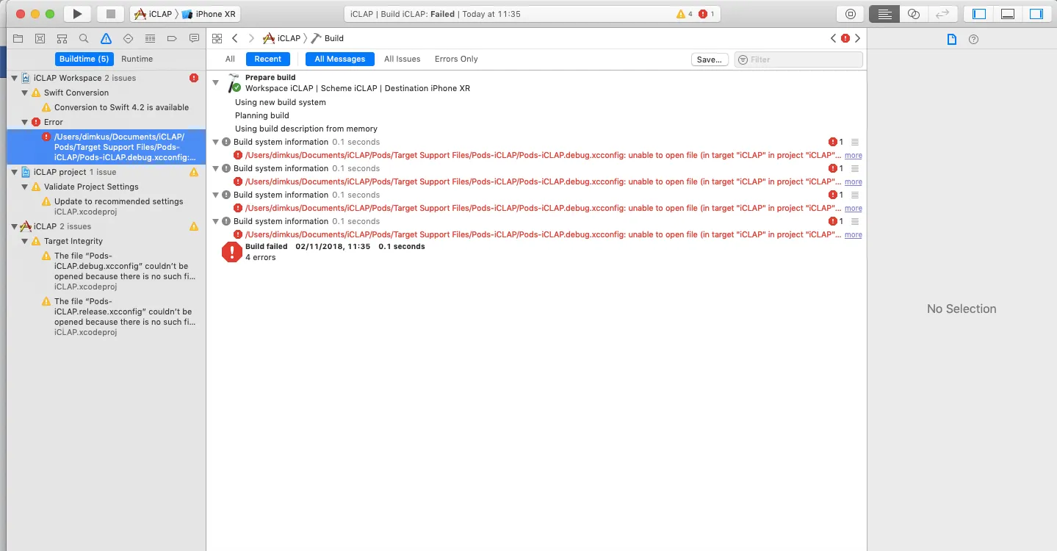This screenshot has width=1057, height=551.
Task: Open the iCLAP scheme selector in toolbar
Action: point(154,14)
